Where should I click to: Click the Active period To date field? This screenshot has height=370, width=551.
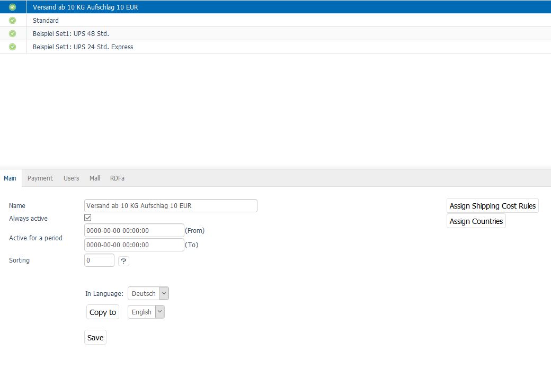pyautogui.click(x=134, y=245)
